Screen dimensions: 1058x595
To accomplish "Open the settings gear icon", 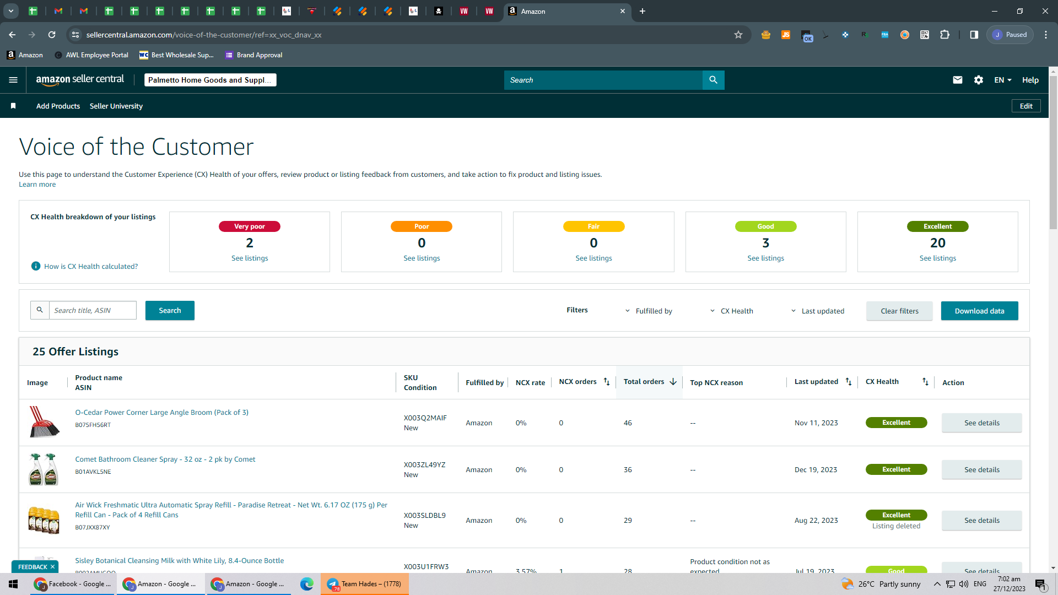I will click(x=979, y=80).
